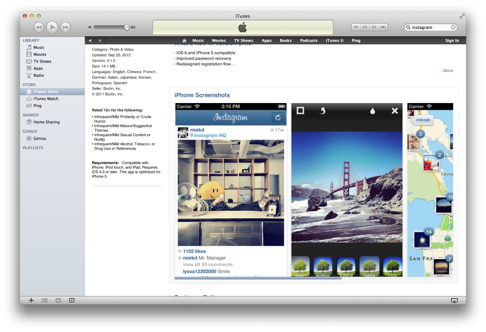This screenshot has width=486, height=332.
Task: Toggle repeat playback mode
Action: coord(58,300)
